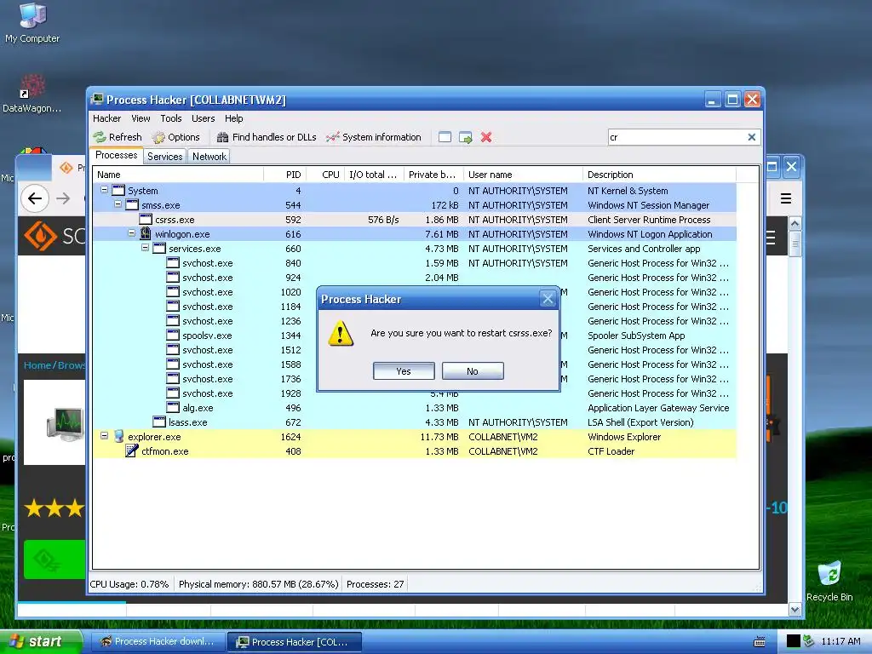
Task: Open System information from toolbar
Action: pyautogui.click(x=374, y=137)
